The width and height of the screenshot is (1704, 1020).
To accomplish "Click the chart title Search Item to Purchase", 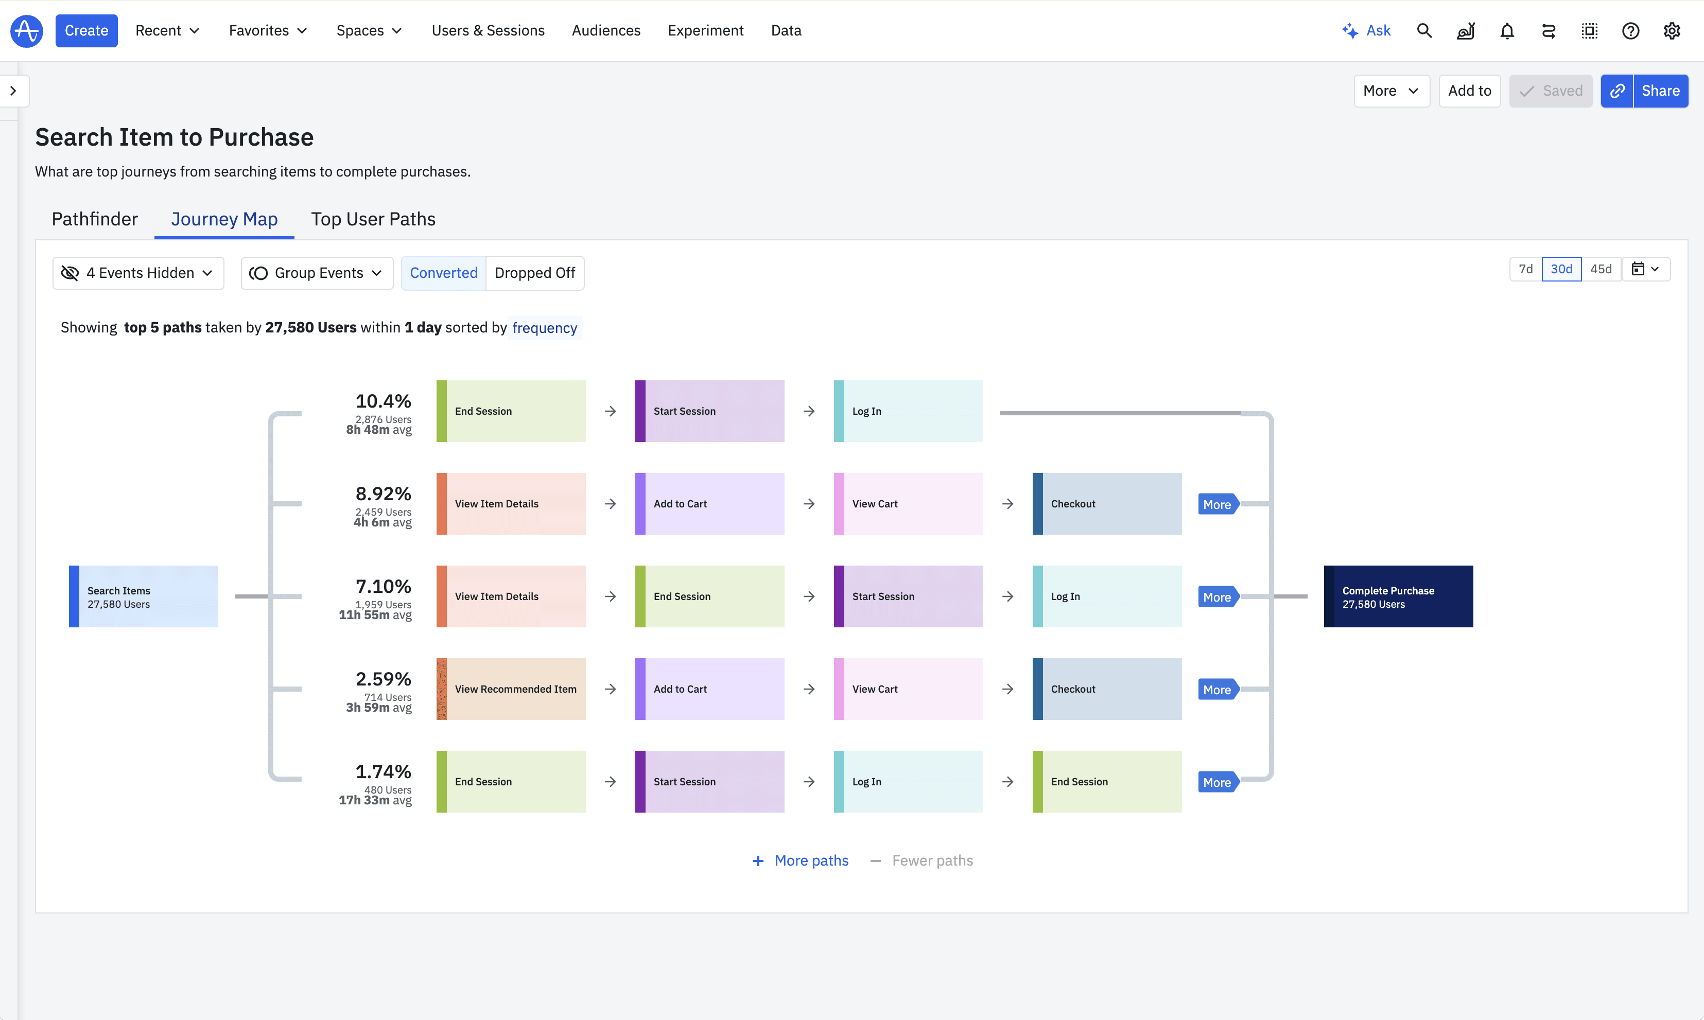I will tap(175, 137).
